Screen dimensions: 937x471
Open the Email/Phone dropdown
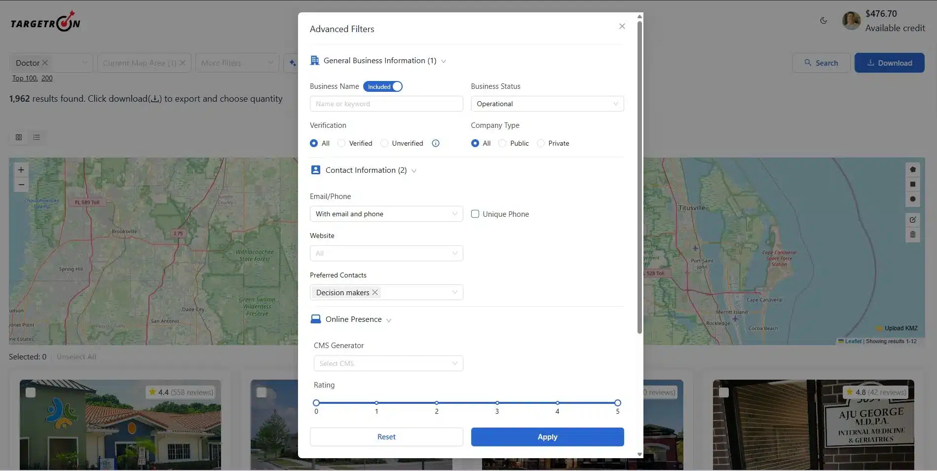click(x=386, y=214)
